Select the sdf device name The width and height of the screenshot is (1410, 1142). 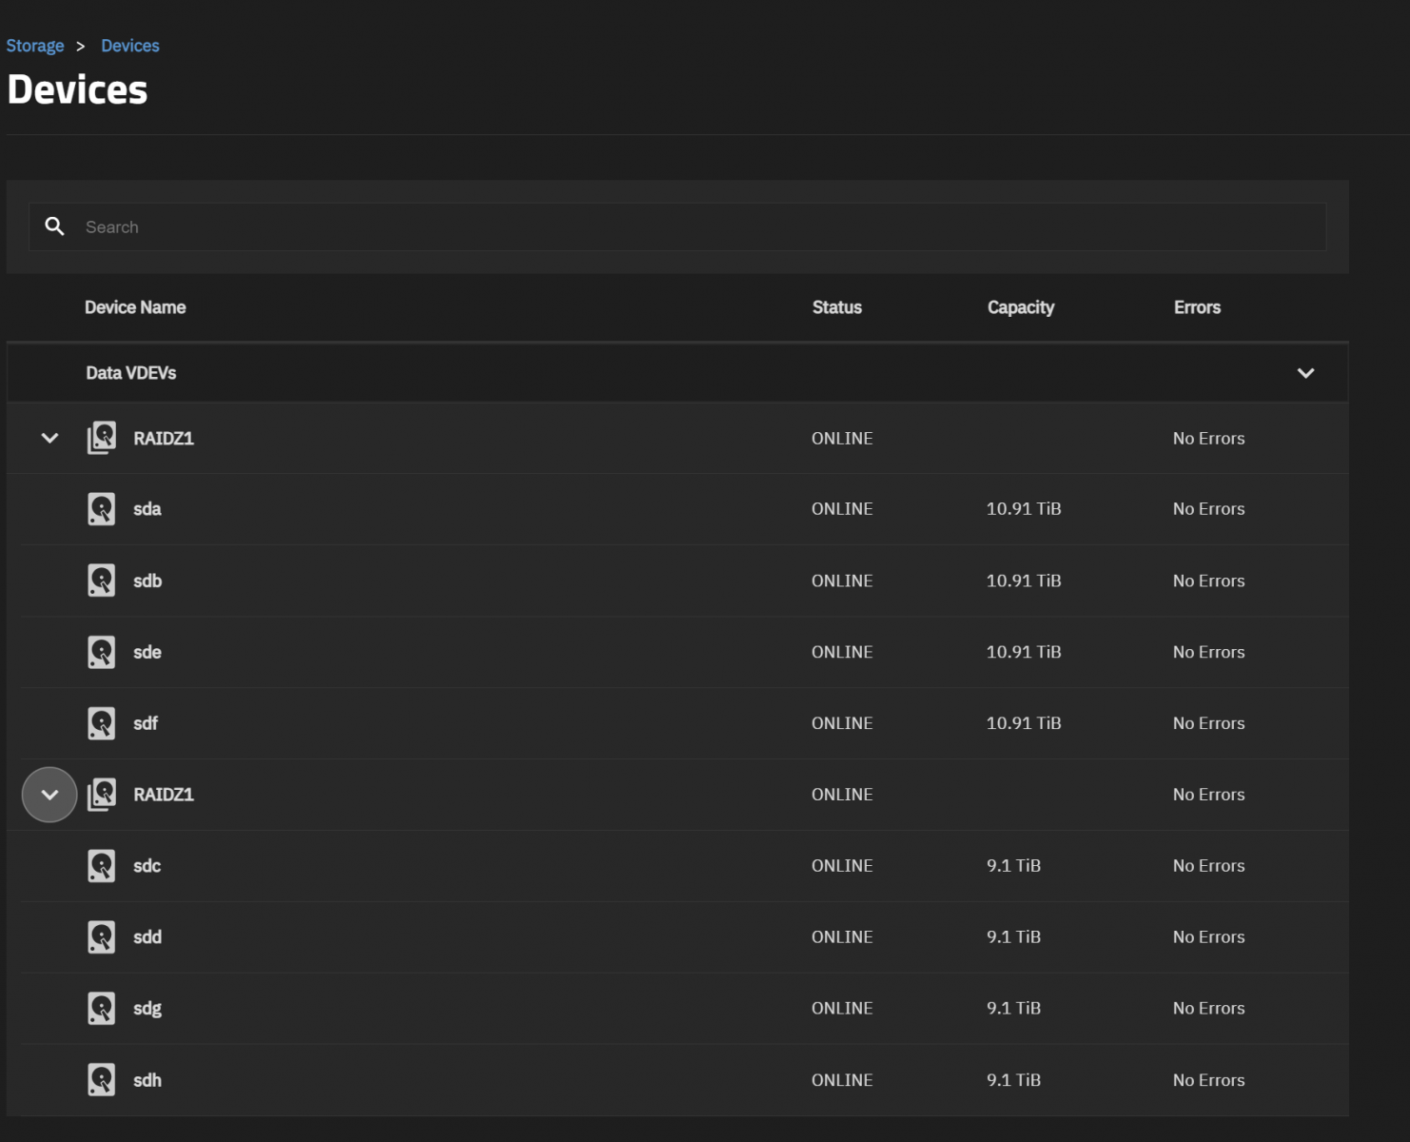point(146,723)
